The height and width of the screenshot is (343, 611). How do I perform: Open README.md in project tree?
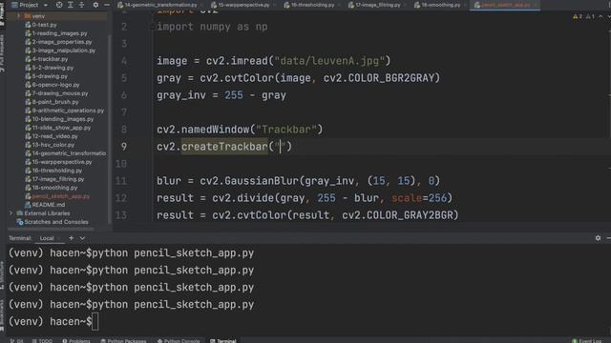point(45,205)
